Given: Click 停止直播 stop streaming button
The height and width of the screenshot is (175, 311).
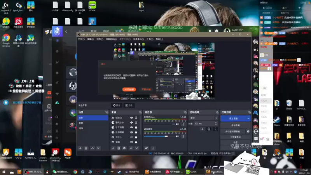Looking at the screenshot, I should click(x=234, y=119).
